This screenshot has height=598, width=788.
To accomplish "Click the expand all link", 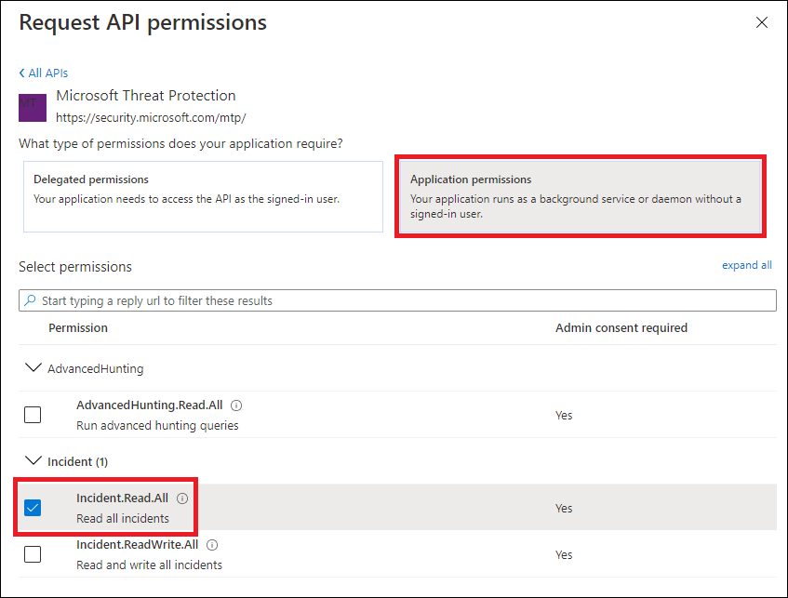I will [x=747, y=265].
